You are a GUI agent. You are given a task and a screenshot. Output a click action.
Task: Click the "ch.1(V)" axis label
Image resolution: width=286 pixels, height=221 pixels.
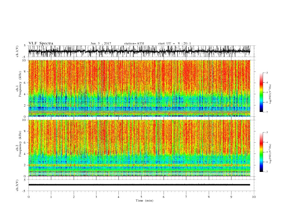point(17,51)
